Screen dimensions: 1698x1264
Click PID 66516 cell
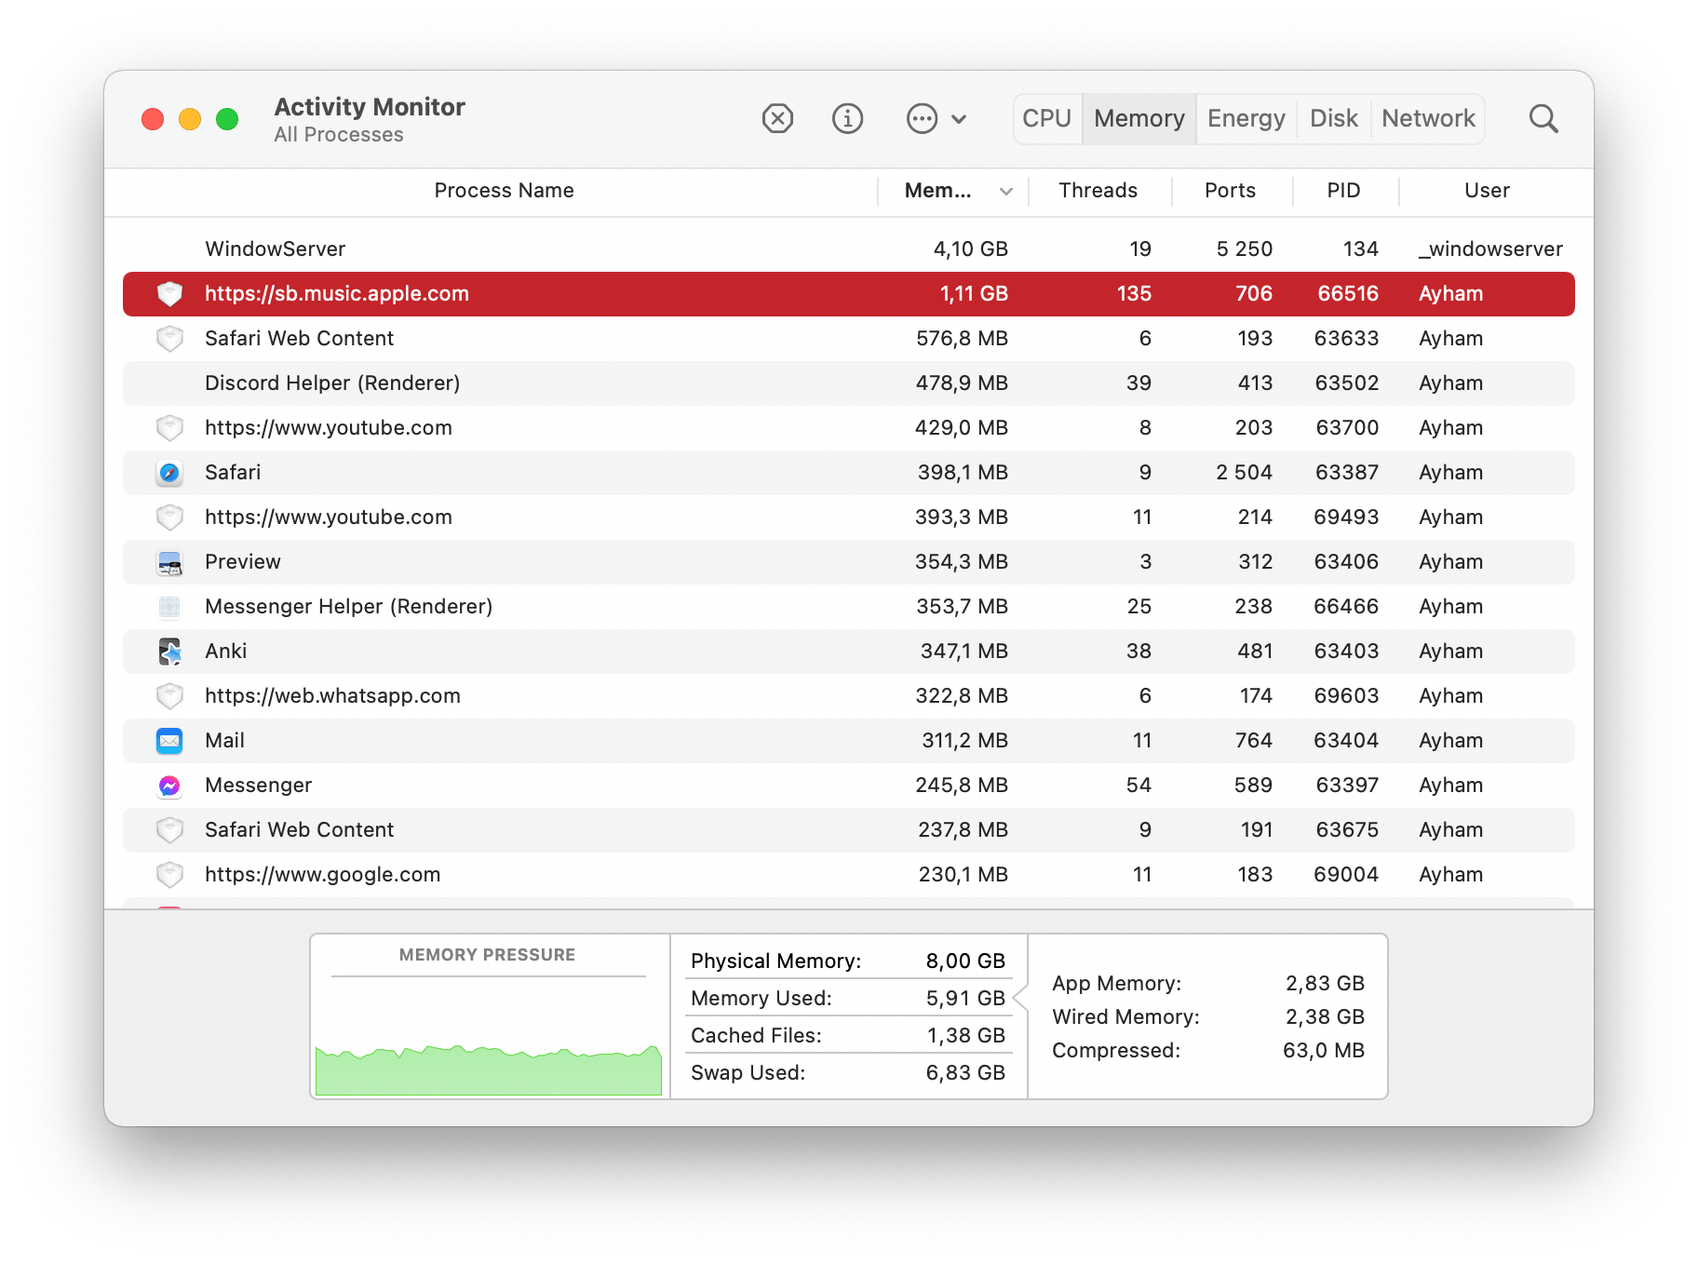(x=1348, y=294)
